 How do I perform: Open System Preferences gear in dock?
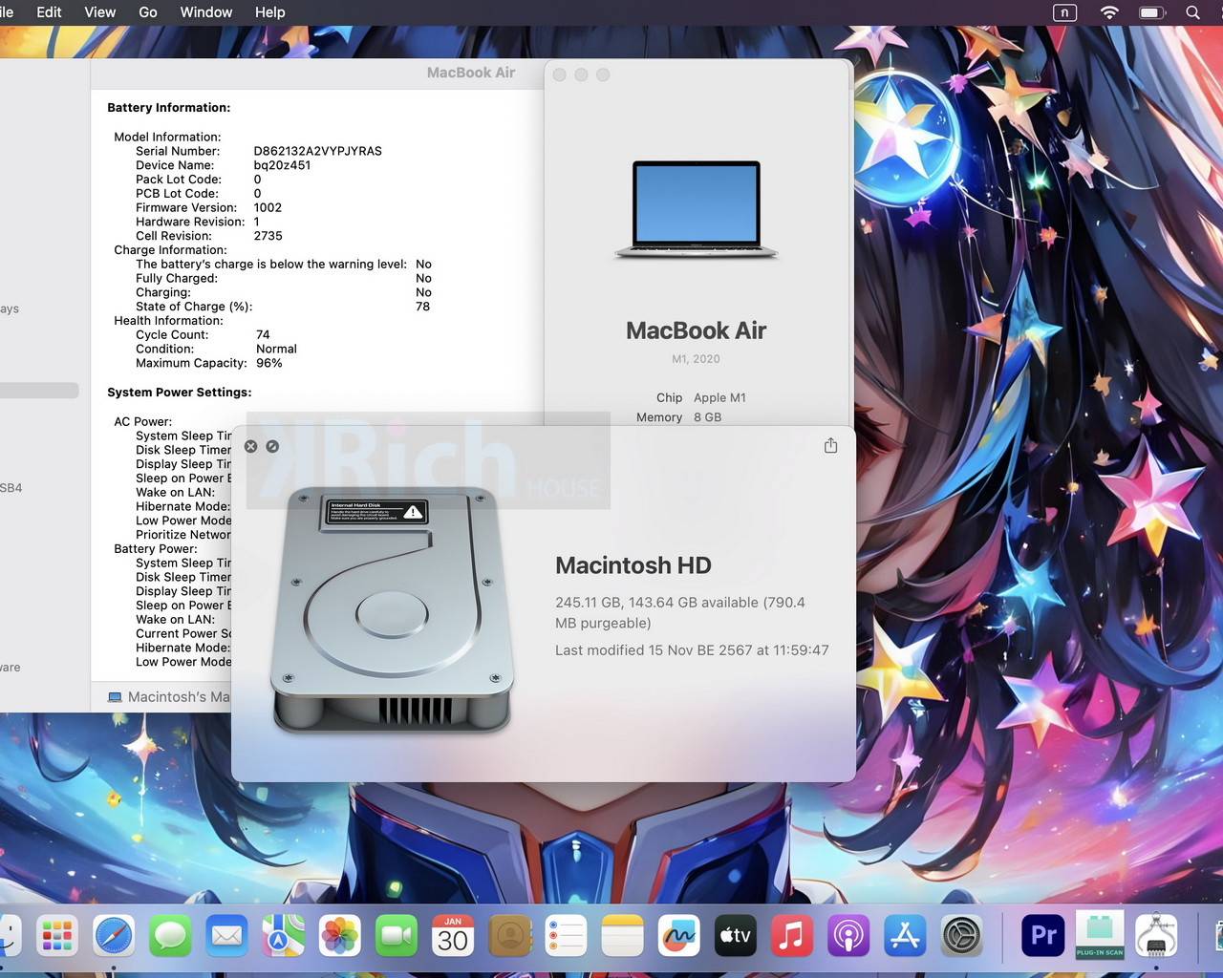[x=961, y=936]
